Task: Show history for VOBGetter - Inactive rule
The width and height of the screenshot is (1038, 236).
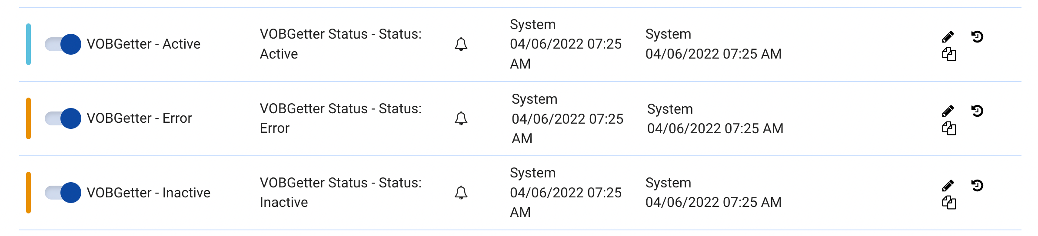Action: (x=977, y=186)
